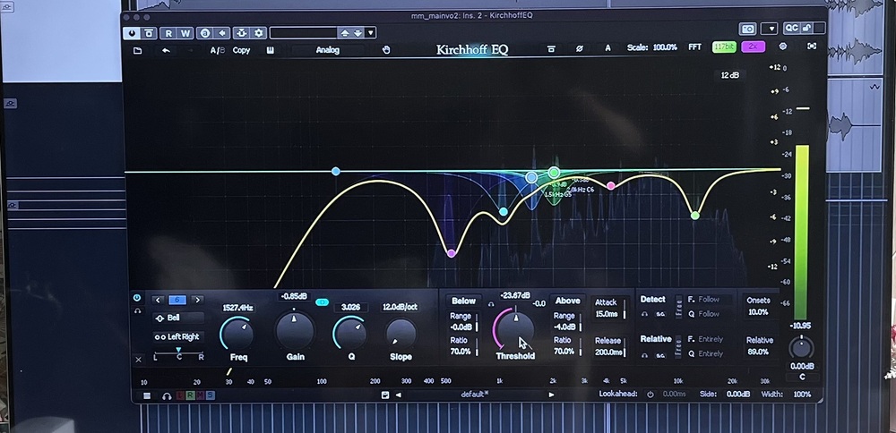Open the Left Right channel mode dropdown
The height and width of the screenshot is (433, 896).
177,336
